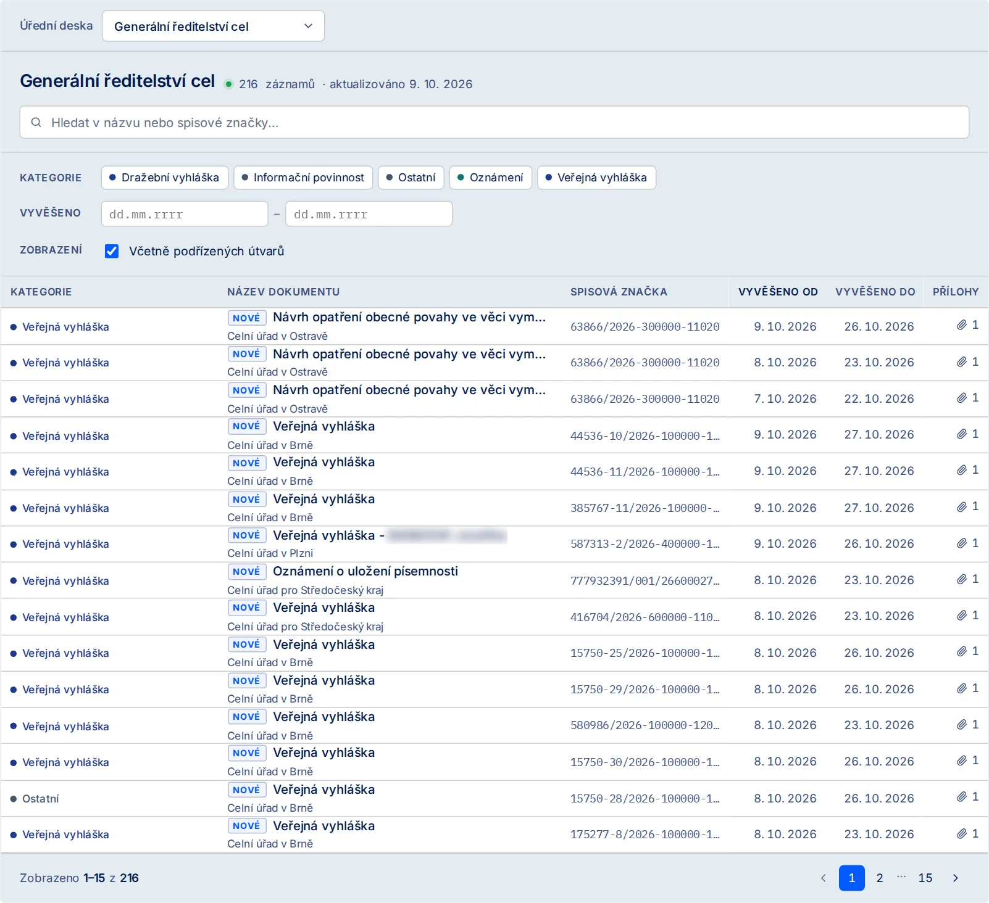Open Návrh opatření document posted 9. 10. 2026

coord(409,317)
